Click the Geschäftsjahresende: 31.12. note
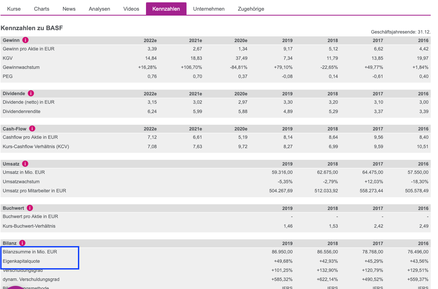The height and width of the screenshot is (289, 438). coord(401,32)
